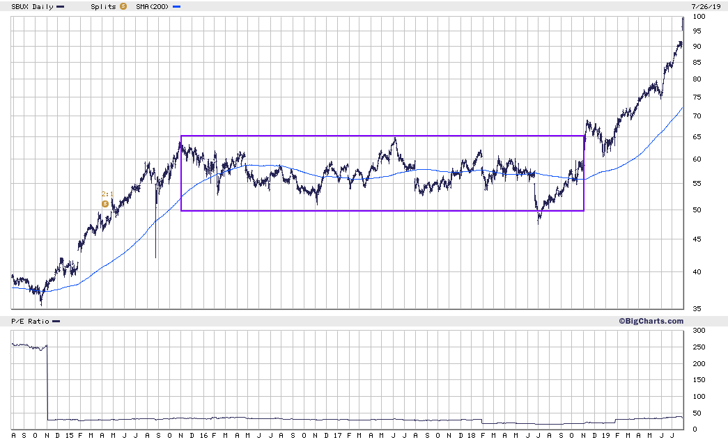
Task: Click the "15" year label on the time axis
Action: [69, 435]
